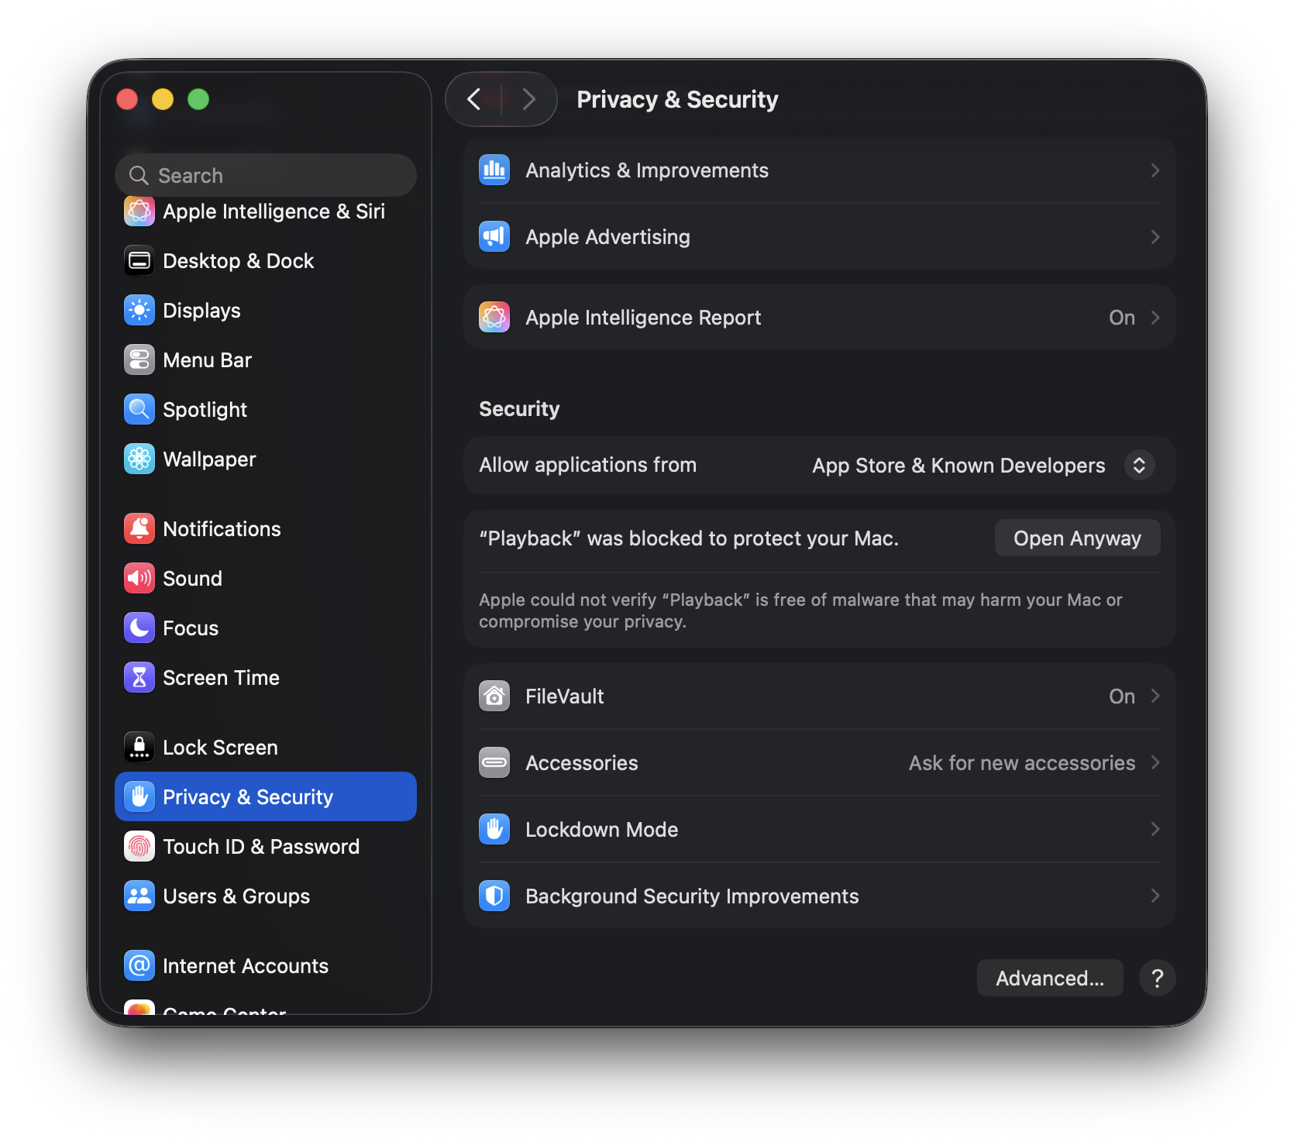Click the "Playback" was blocked message text
This screenshot has height=1142, width=1294.
(x=689, y=538)
